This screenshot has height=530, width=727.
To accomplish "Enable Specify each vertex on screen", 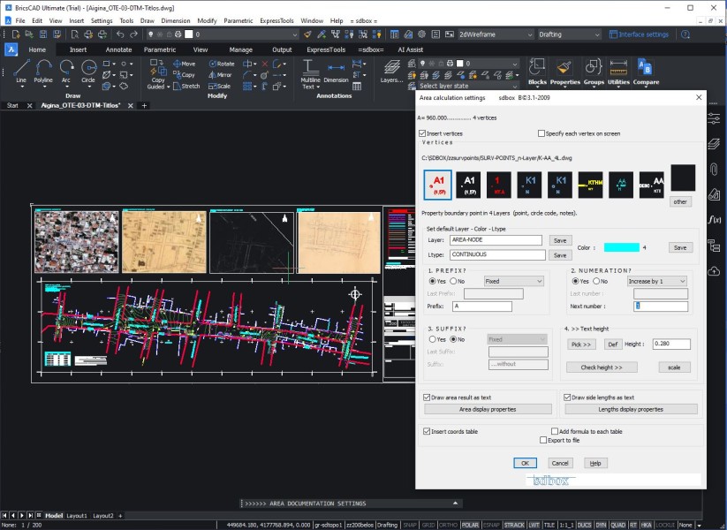I will coord(541,133).
